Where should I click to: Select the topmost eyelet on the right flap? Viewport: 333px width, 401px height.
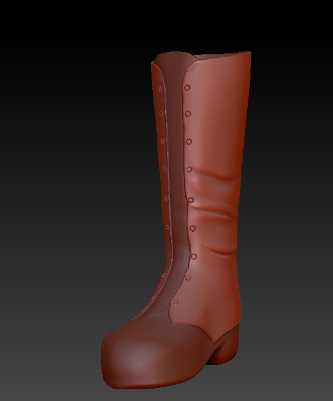pyautogui.click(x=187, y=88)
